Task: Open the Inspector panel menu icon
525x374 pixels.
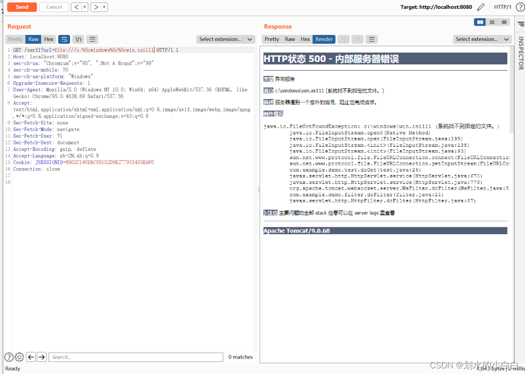Action: [521, 24]
